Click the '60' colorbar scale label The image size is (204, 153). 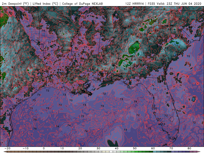point(153,148)
